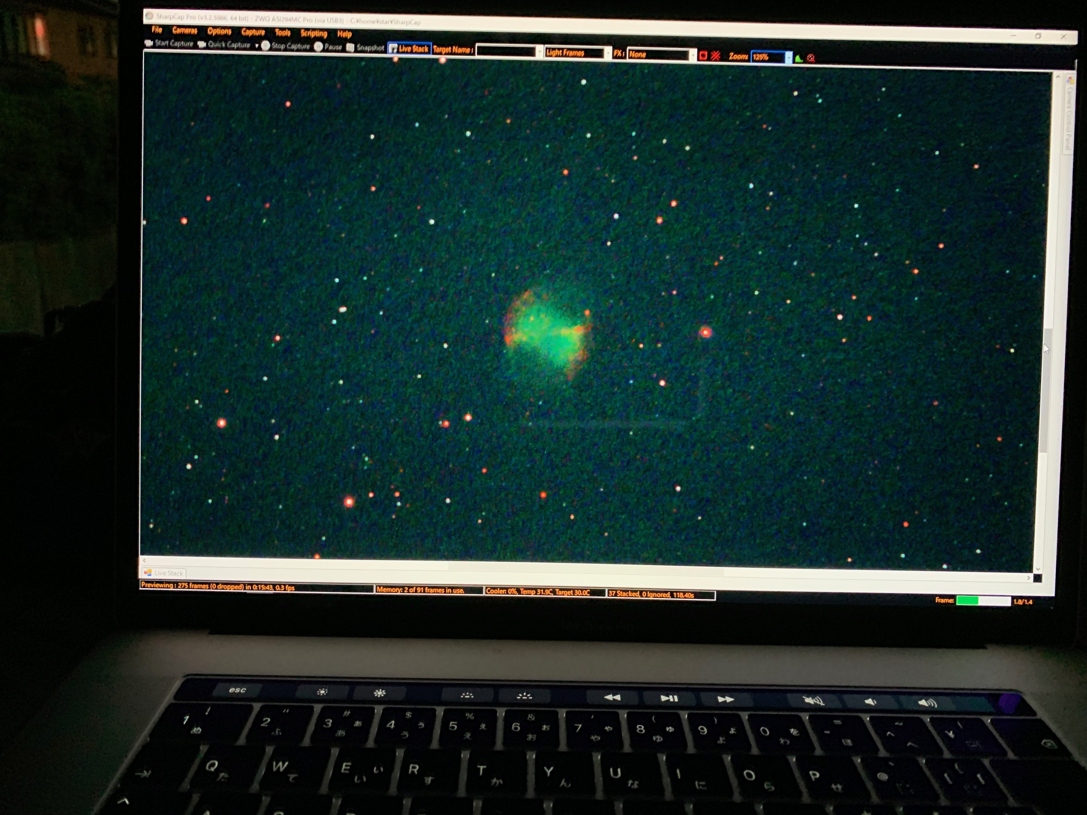This screenshot has width=1087, height=815.
Task: Open the Cameras menu
Action: pyautogui.click(x=185, y=30)
